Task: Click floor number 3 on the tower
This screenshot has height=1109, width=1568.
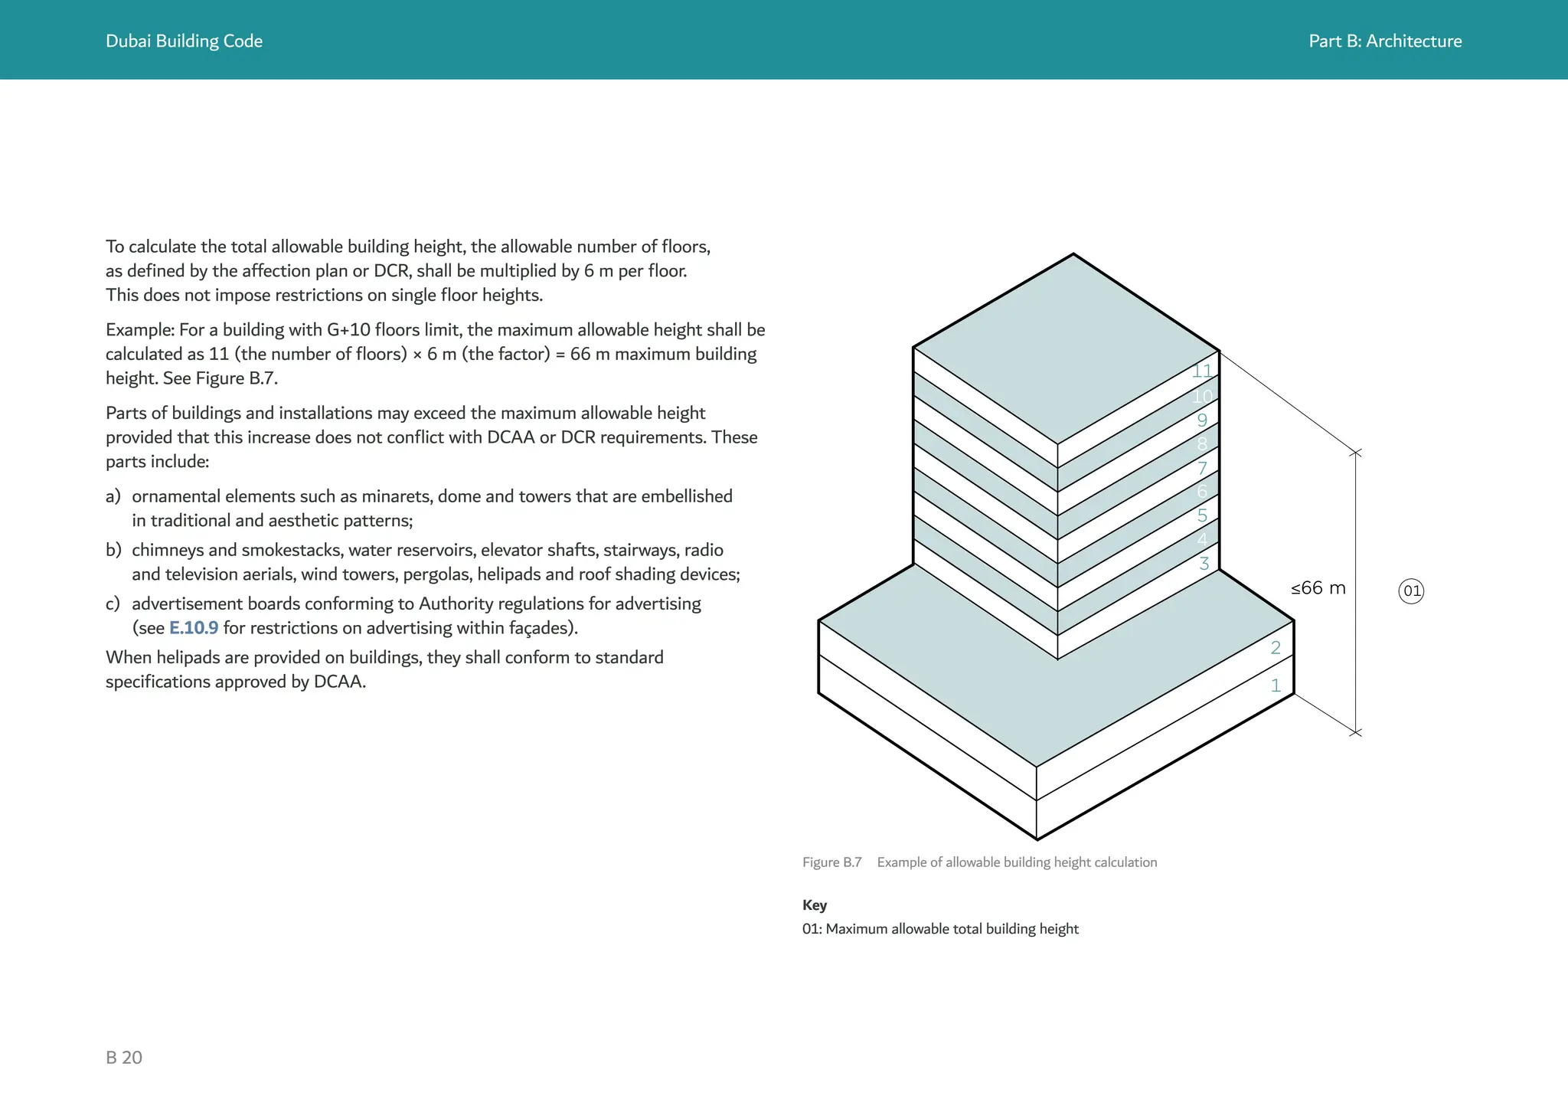Action: click(1204, 564)
